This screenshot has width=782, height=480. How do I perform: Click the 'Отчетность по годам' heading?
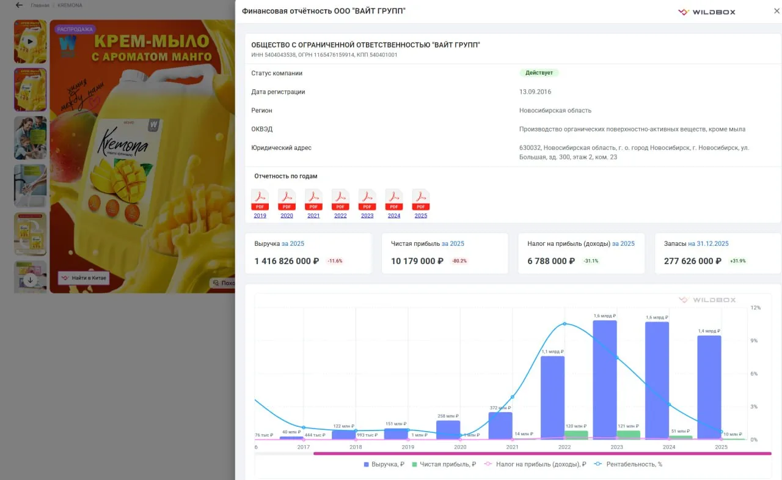pos(286,176)
